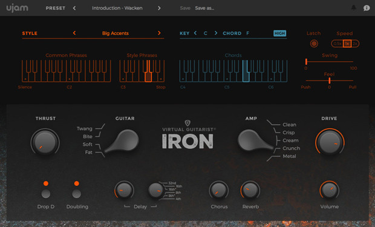Toggle the Latch button

click(314, 44)
